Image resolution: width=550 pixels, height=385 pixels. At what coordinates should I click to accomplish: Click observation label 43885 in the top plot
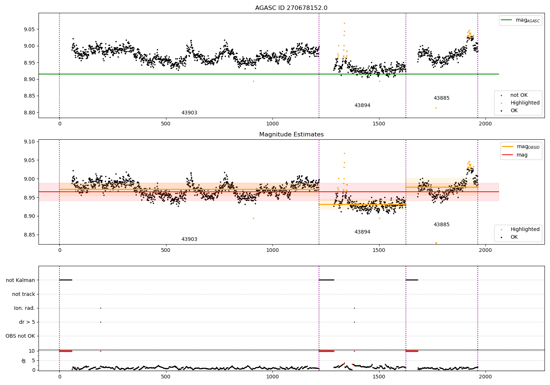pyautogui.click(x=441, y=98)
